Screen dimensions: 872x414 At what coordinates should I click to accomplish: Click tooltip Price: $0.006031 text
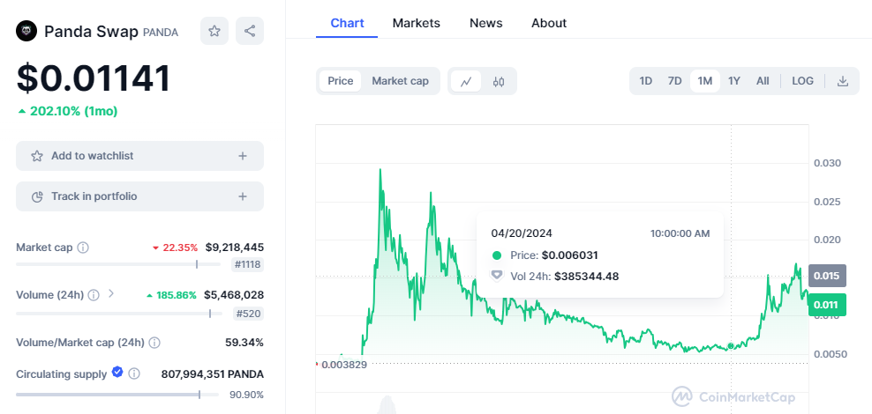[554, 255]
